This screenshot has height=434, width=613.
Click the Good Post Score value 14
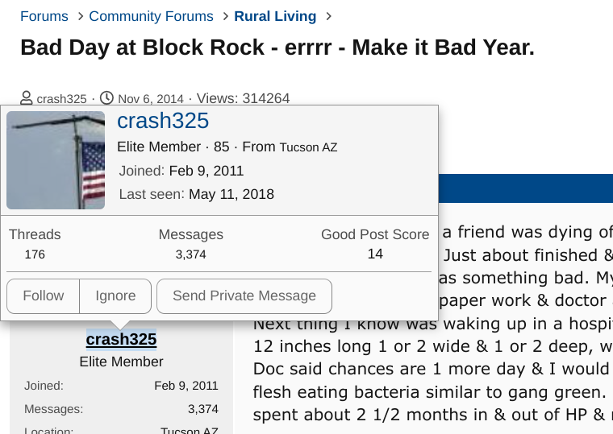click(x=375, y=254)
